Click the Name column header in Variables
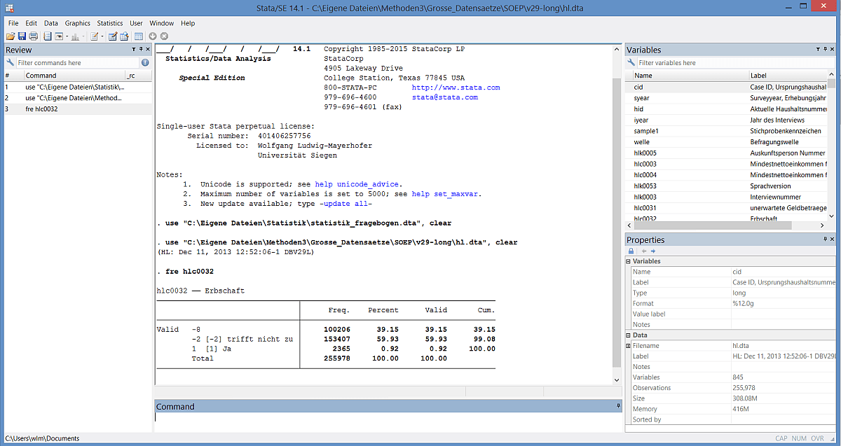The height and width of the screenshot is (446, 841). click(x=690, y=75)
